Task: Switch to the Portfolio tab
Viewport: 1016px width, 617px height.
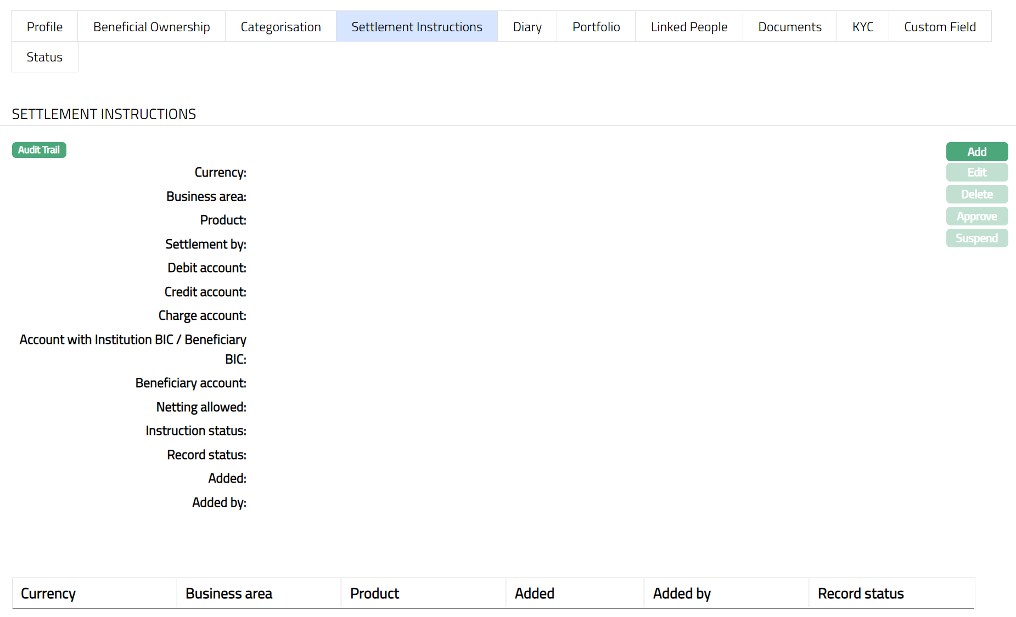Action: 596,27
